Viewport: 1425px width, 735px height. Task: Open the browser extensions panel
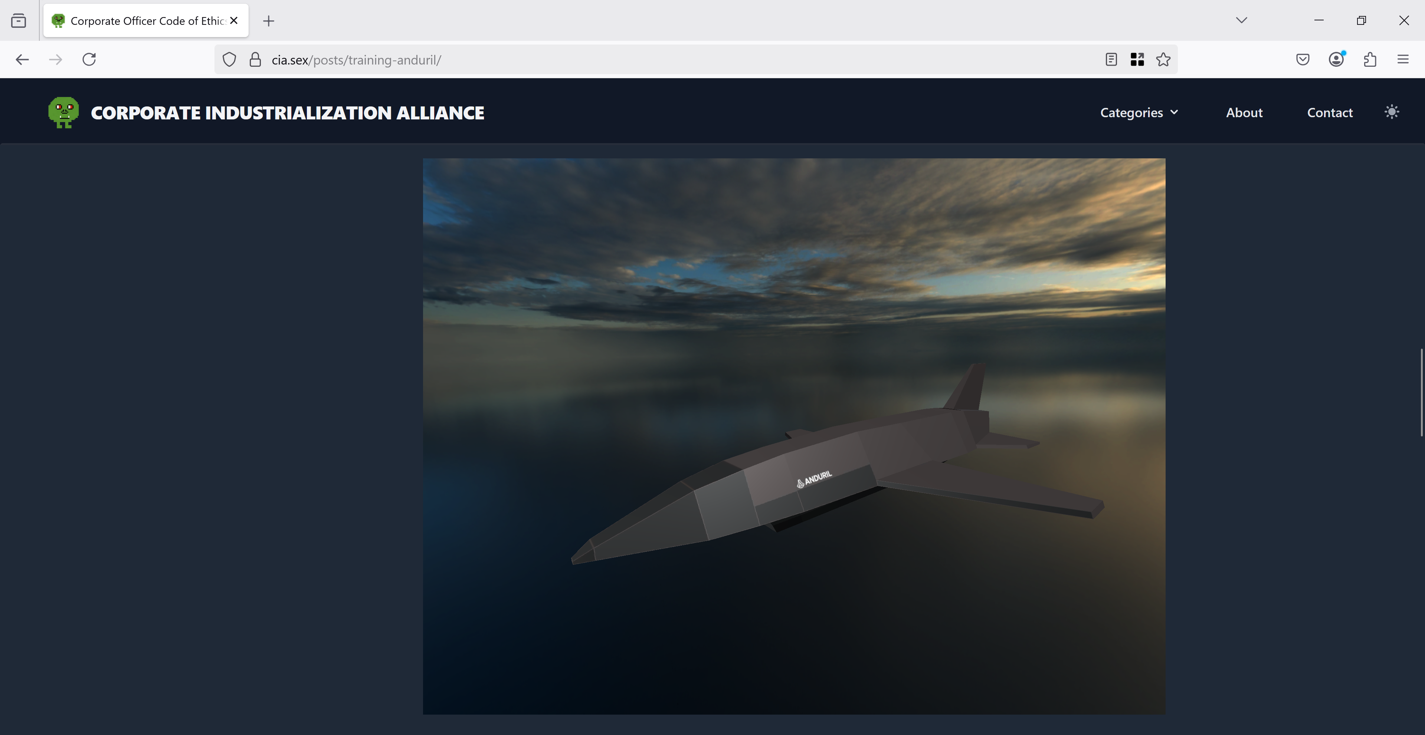[1370, 59]
